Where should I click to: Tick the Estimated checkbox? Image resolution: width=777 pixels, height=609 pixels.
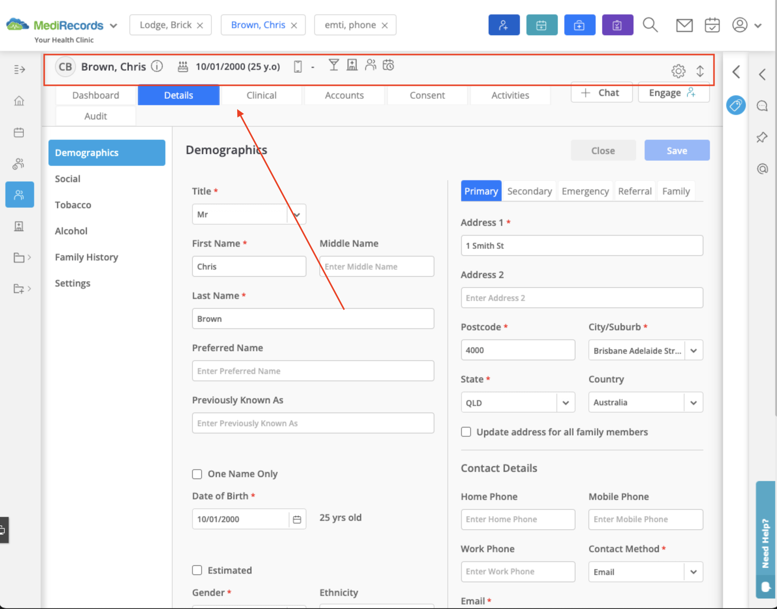coord(197,570)
